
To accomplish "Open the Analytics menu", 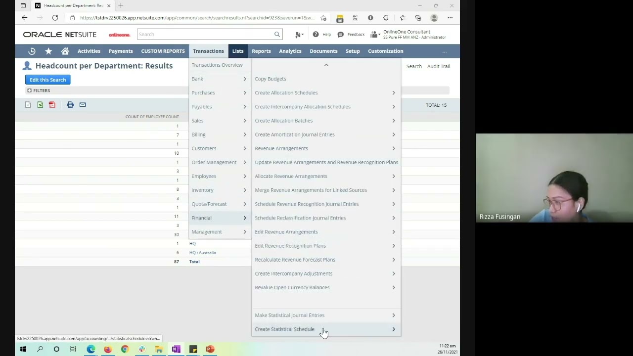I will [290, 51].
